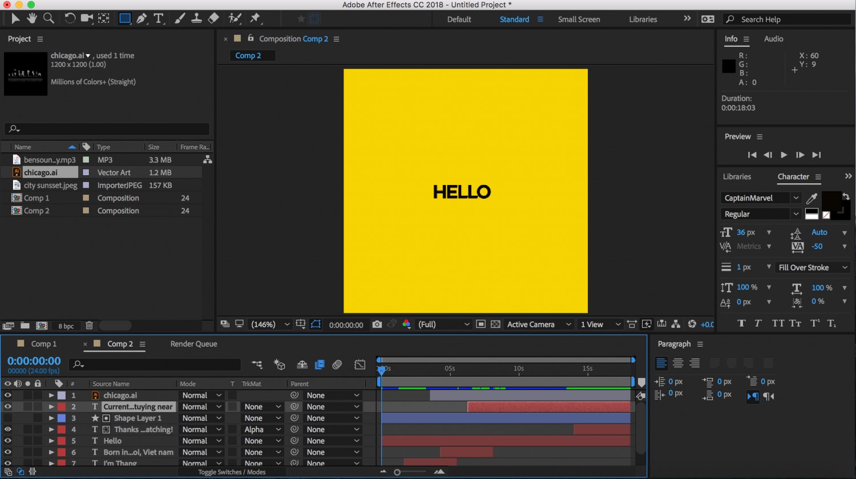856x479 pixels.
Task: Select the Clone Stamp tool
Action: 196,19
